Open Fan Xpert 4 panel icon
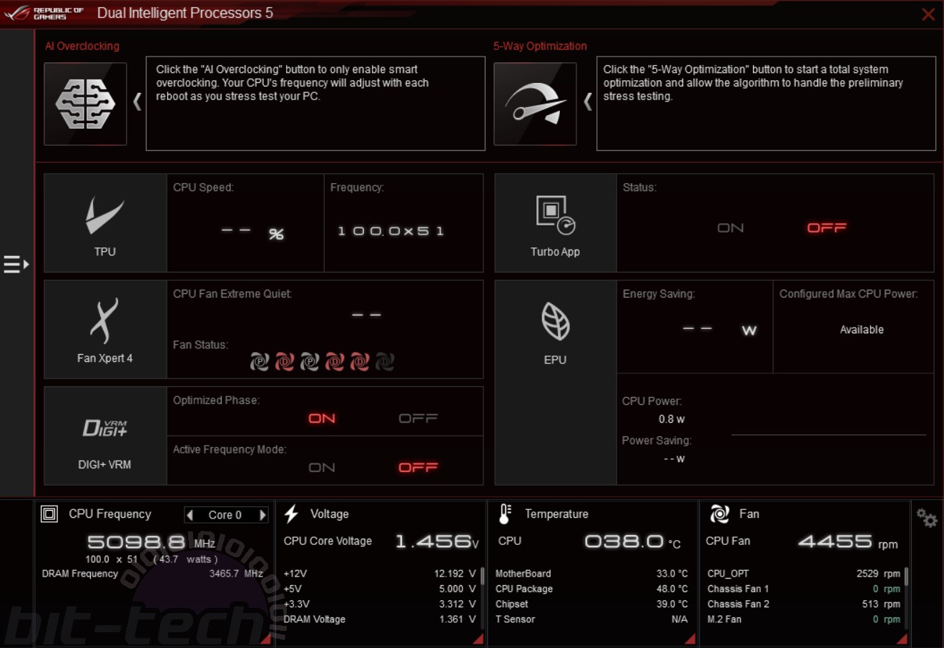 [x=105, y=329]
